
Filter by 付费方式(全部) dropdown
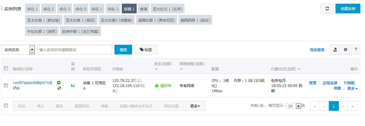286,69
